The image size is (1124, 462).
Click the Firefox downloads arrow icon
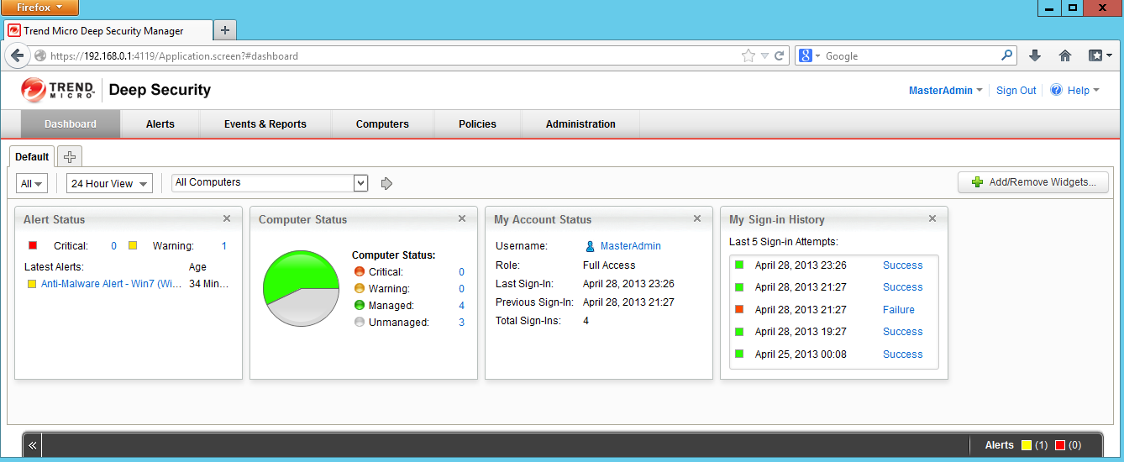coord(1035,55)
